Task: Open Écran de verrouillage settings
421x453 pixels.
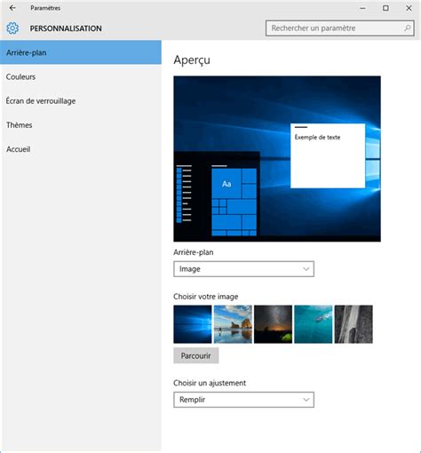Action: pos(81,101)
